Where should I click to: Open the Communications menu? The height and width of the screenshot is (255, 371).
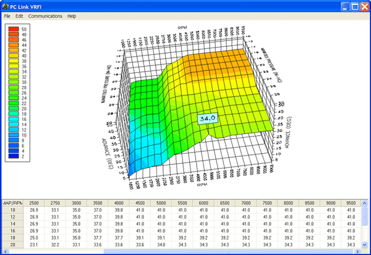pyautogui.click(x=45, y=16)
